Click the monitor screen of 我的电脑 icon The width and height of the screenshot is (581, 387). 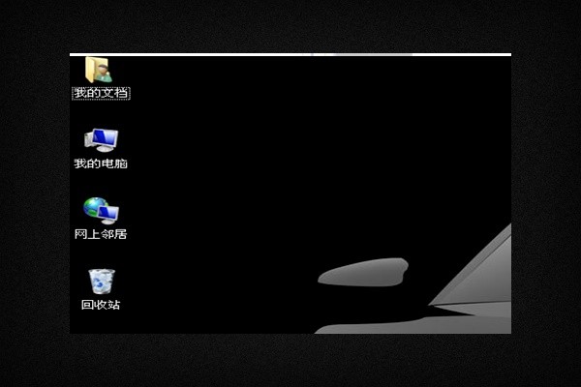pos(104,137)
